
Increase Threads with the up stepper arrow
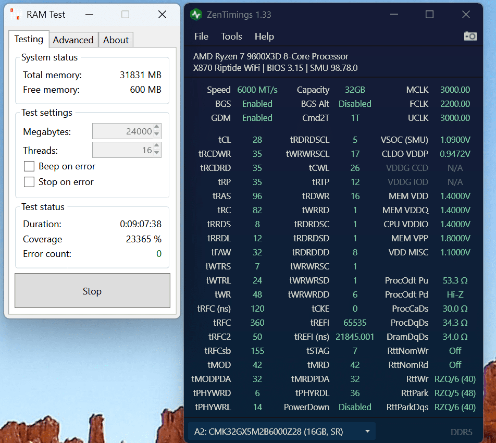157,146
